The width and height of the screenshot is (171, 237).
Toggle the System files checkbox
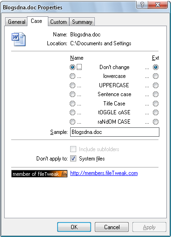[73, 159]
